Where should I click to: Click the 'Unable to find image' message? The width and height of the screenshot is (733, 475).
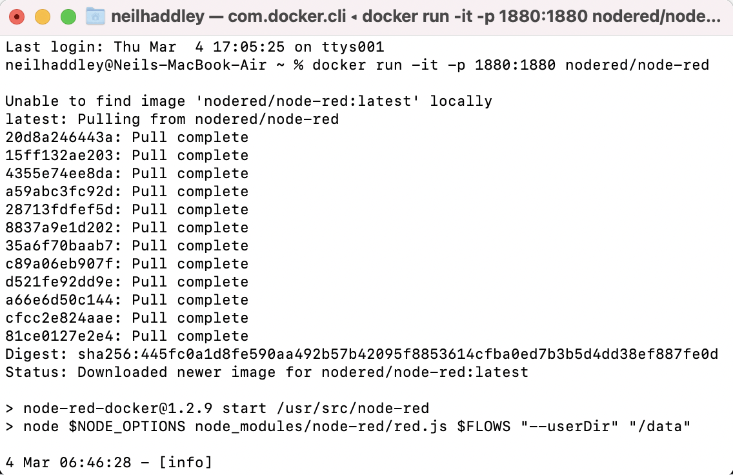(x=248, y=101)
